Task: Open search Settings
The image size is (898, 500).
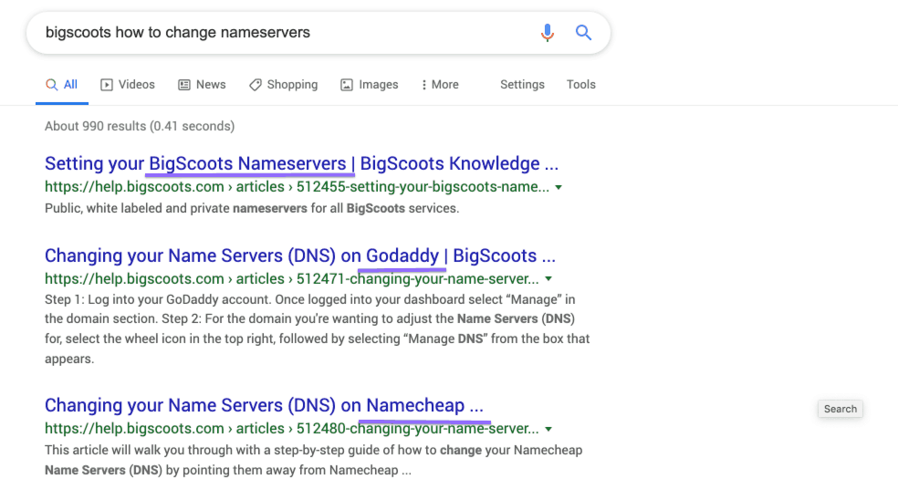Action: [x=522, y=85]
